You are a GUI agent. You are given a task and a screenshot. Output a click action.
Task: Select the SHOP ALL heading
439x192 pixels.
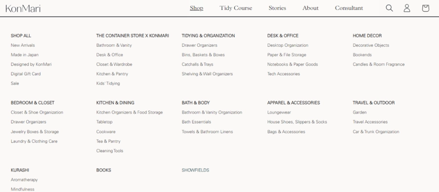21,36
